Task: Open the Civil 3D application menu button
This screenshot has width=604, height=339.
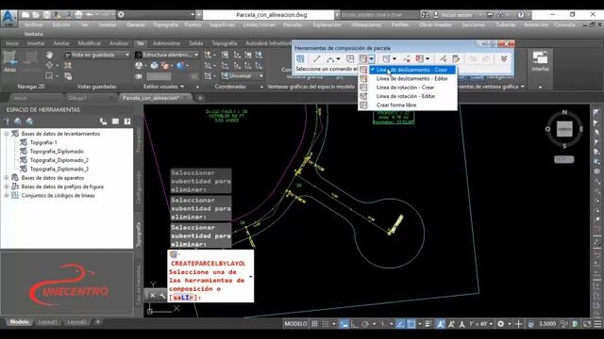Action: [8, 19]
